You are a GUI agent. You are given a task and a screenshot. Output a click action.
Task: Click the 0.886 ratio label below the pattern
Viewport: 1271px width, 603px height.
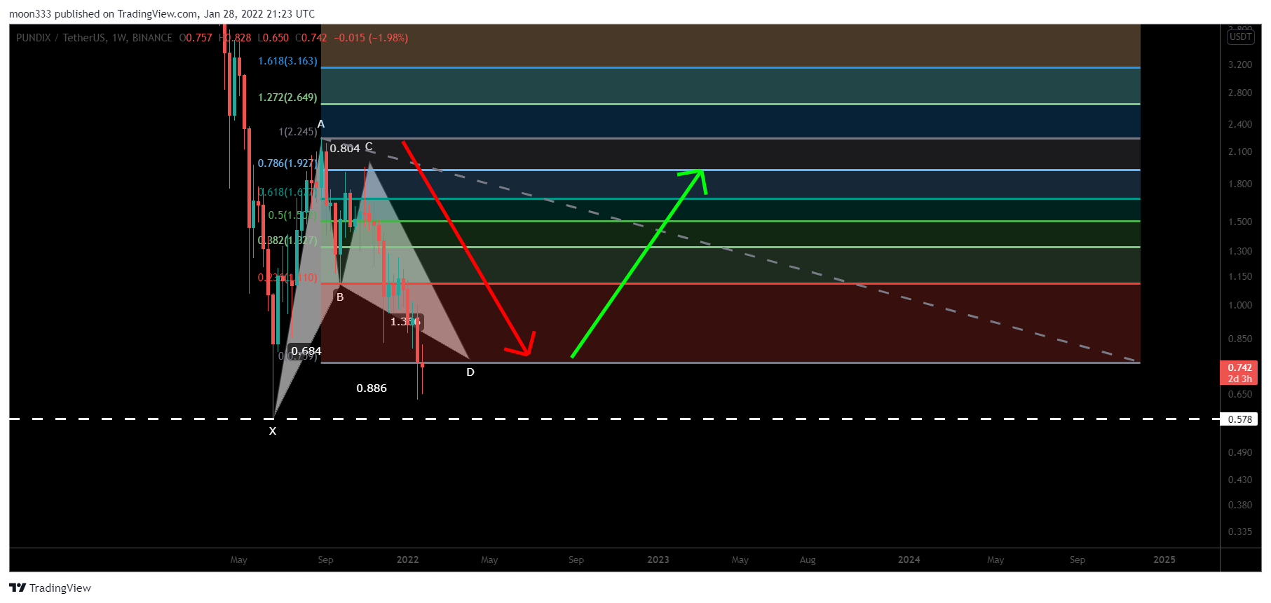point(372,388)
